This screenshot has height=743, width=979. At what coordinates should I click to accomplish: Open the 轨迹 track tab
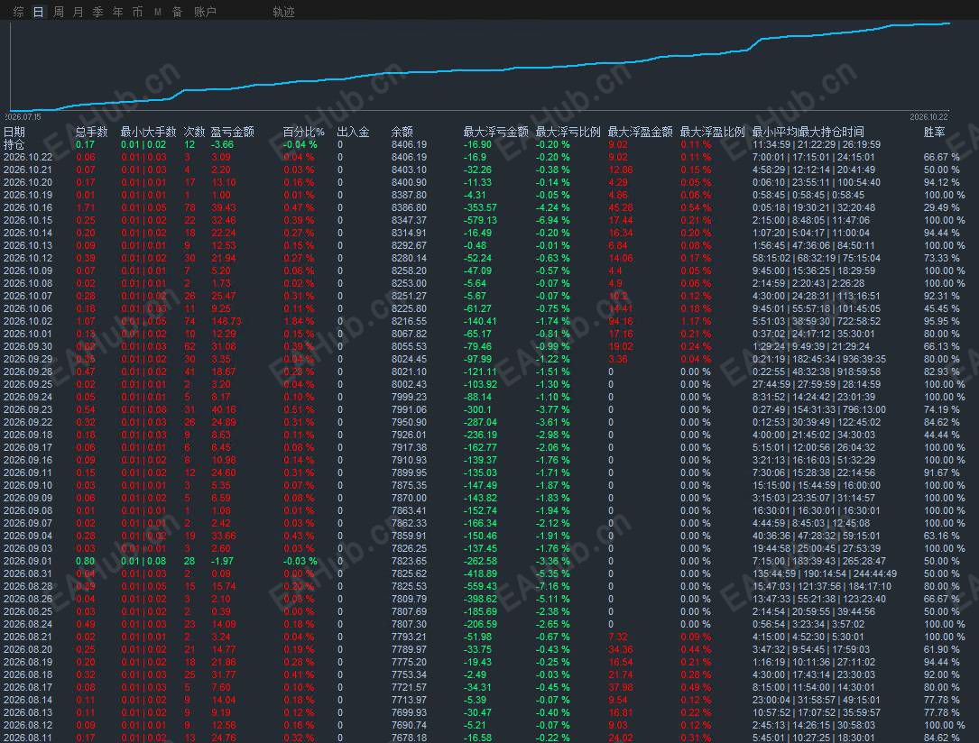click(x=283, y=12)
